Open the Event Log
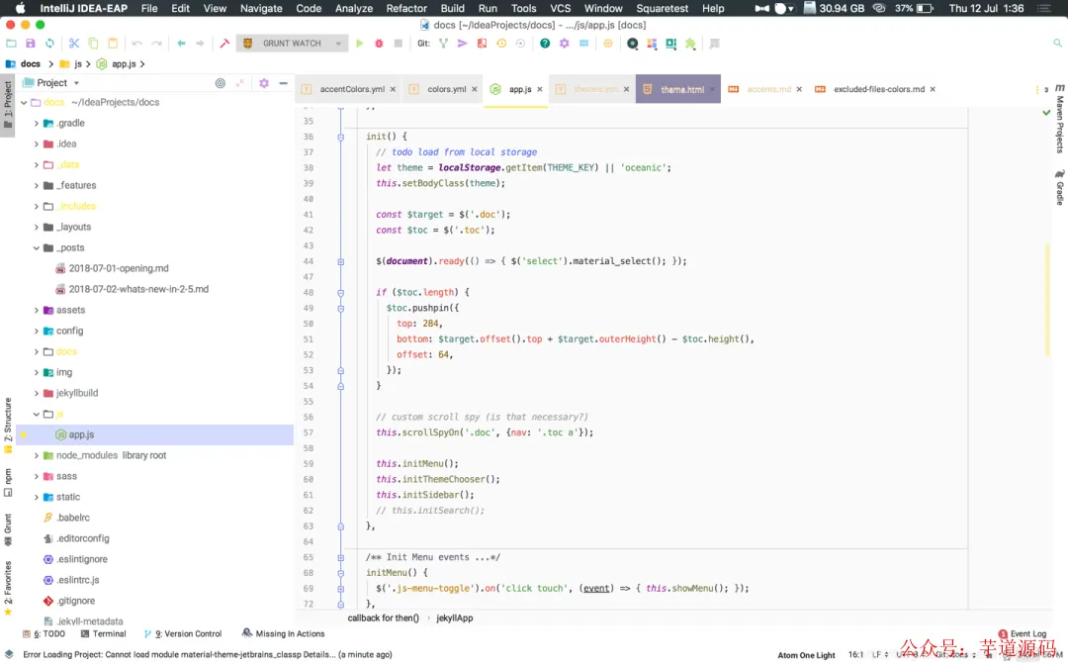1068x668 pixels. click(x=1027, y=633)
